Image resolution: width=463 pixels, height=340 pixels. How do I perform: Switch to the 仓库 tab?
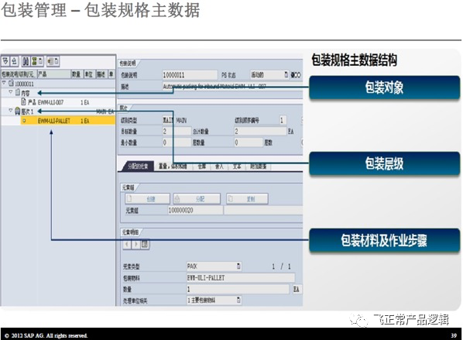201,167
